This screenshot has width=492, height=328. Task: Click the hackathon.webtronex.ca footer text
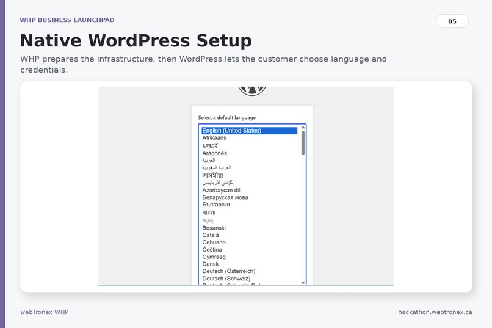tap(435, 312)
